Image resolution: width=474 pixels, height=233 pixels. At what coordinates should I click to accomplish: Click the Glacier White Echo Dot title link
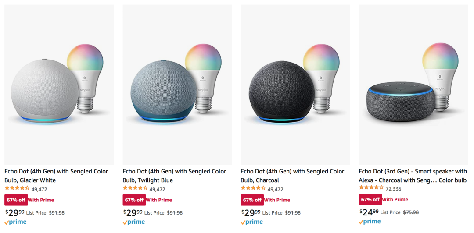tap(56, 176)
